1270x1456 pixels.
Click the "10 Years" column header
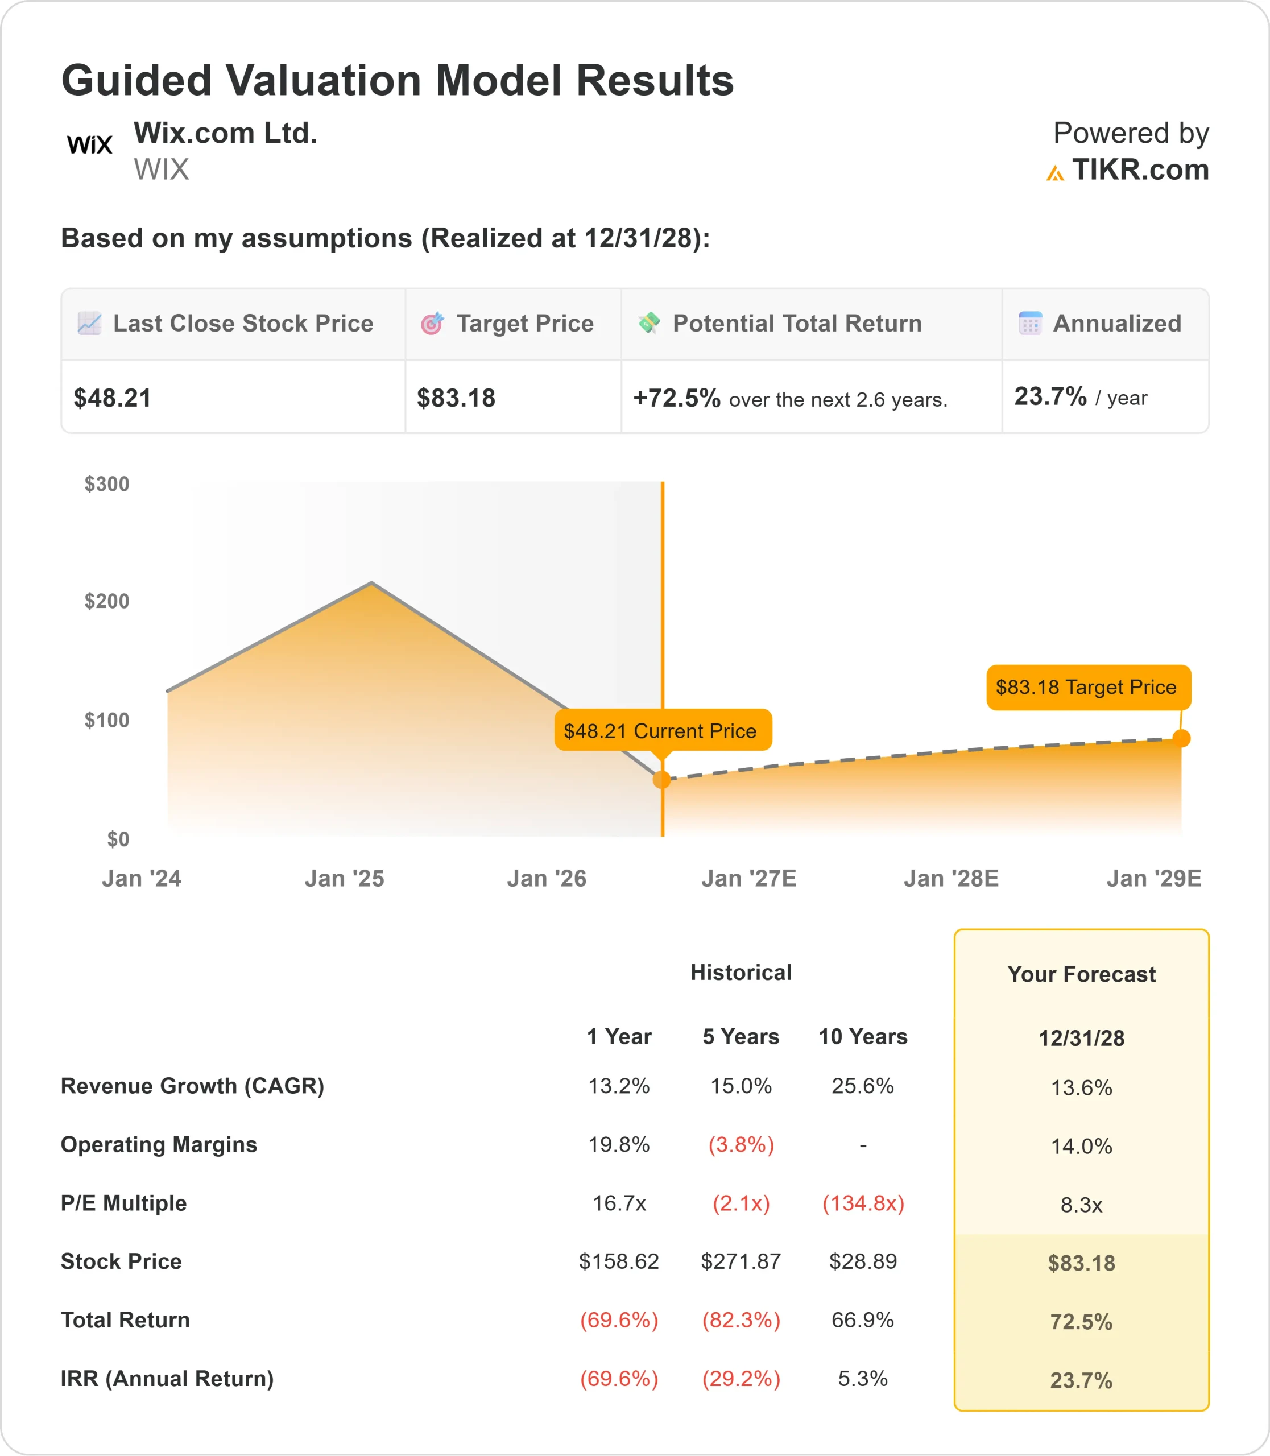coord(863,1037)
